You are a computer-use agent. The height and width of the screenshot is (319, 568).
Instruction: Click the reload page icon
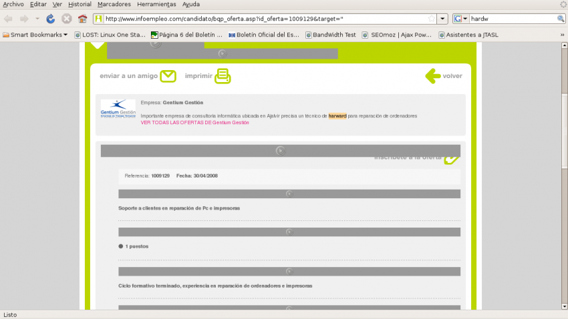click(x=51, y=19)
